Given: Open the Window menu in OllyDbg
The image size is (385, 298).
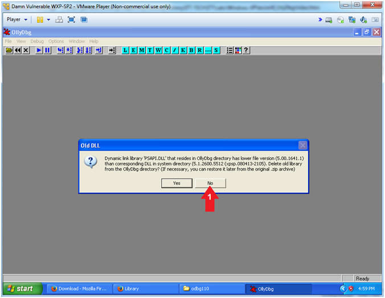Looking at the screenshot, I should (77, 41).
